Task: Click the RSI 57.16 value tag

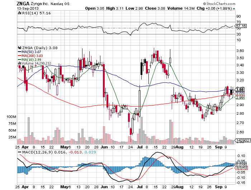Action: pyautogui.click(x=241, y=26)
